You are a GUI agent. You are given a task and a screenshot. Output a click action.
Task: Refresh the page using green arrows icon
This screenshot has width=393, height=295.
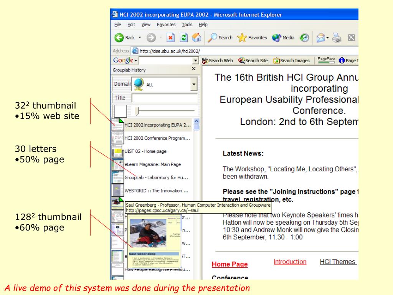point(184,38)
